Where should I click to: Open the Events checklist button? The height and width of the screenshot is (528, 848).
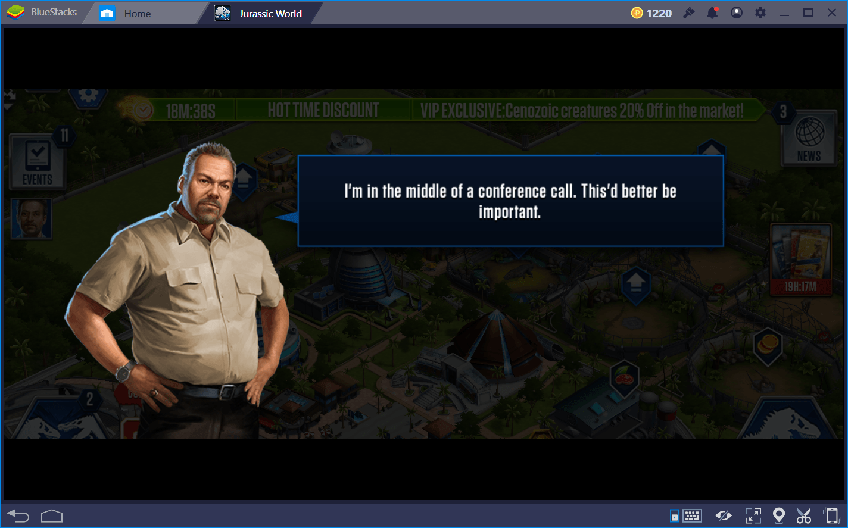tap(37, 161)
